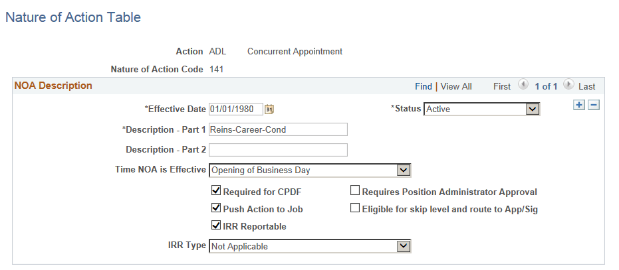
Task: Toggle Push Action to Job checkbox
Action: (216, 208)
